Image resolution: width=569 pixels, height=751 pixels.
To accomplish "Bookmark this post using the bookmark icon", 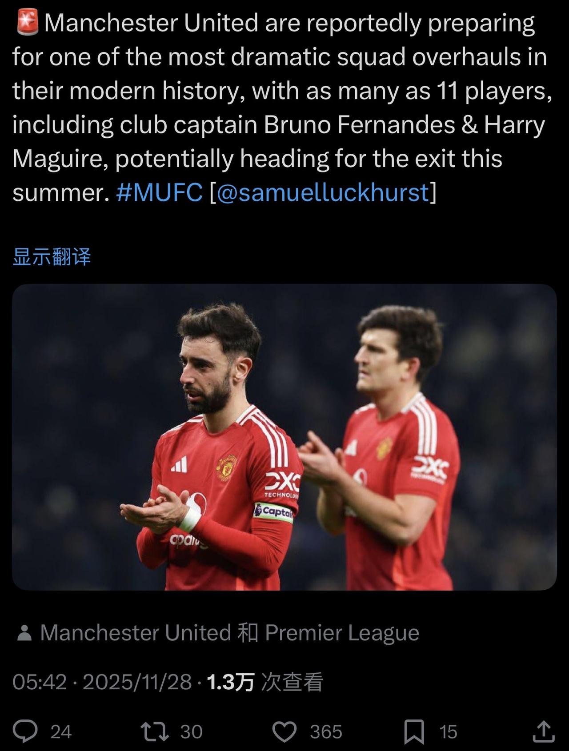I will 414,731.
